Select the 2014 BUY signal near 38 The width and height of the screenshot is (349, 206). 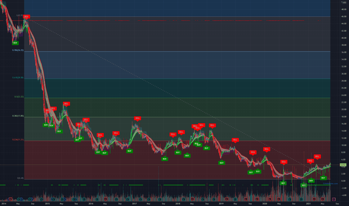pos(15,43)
